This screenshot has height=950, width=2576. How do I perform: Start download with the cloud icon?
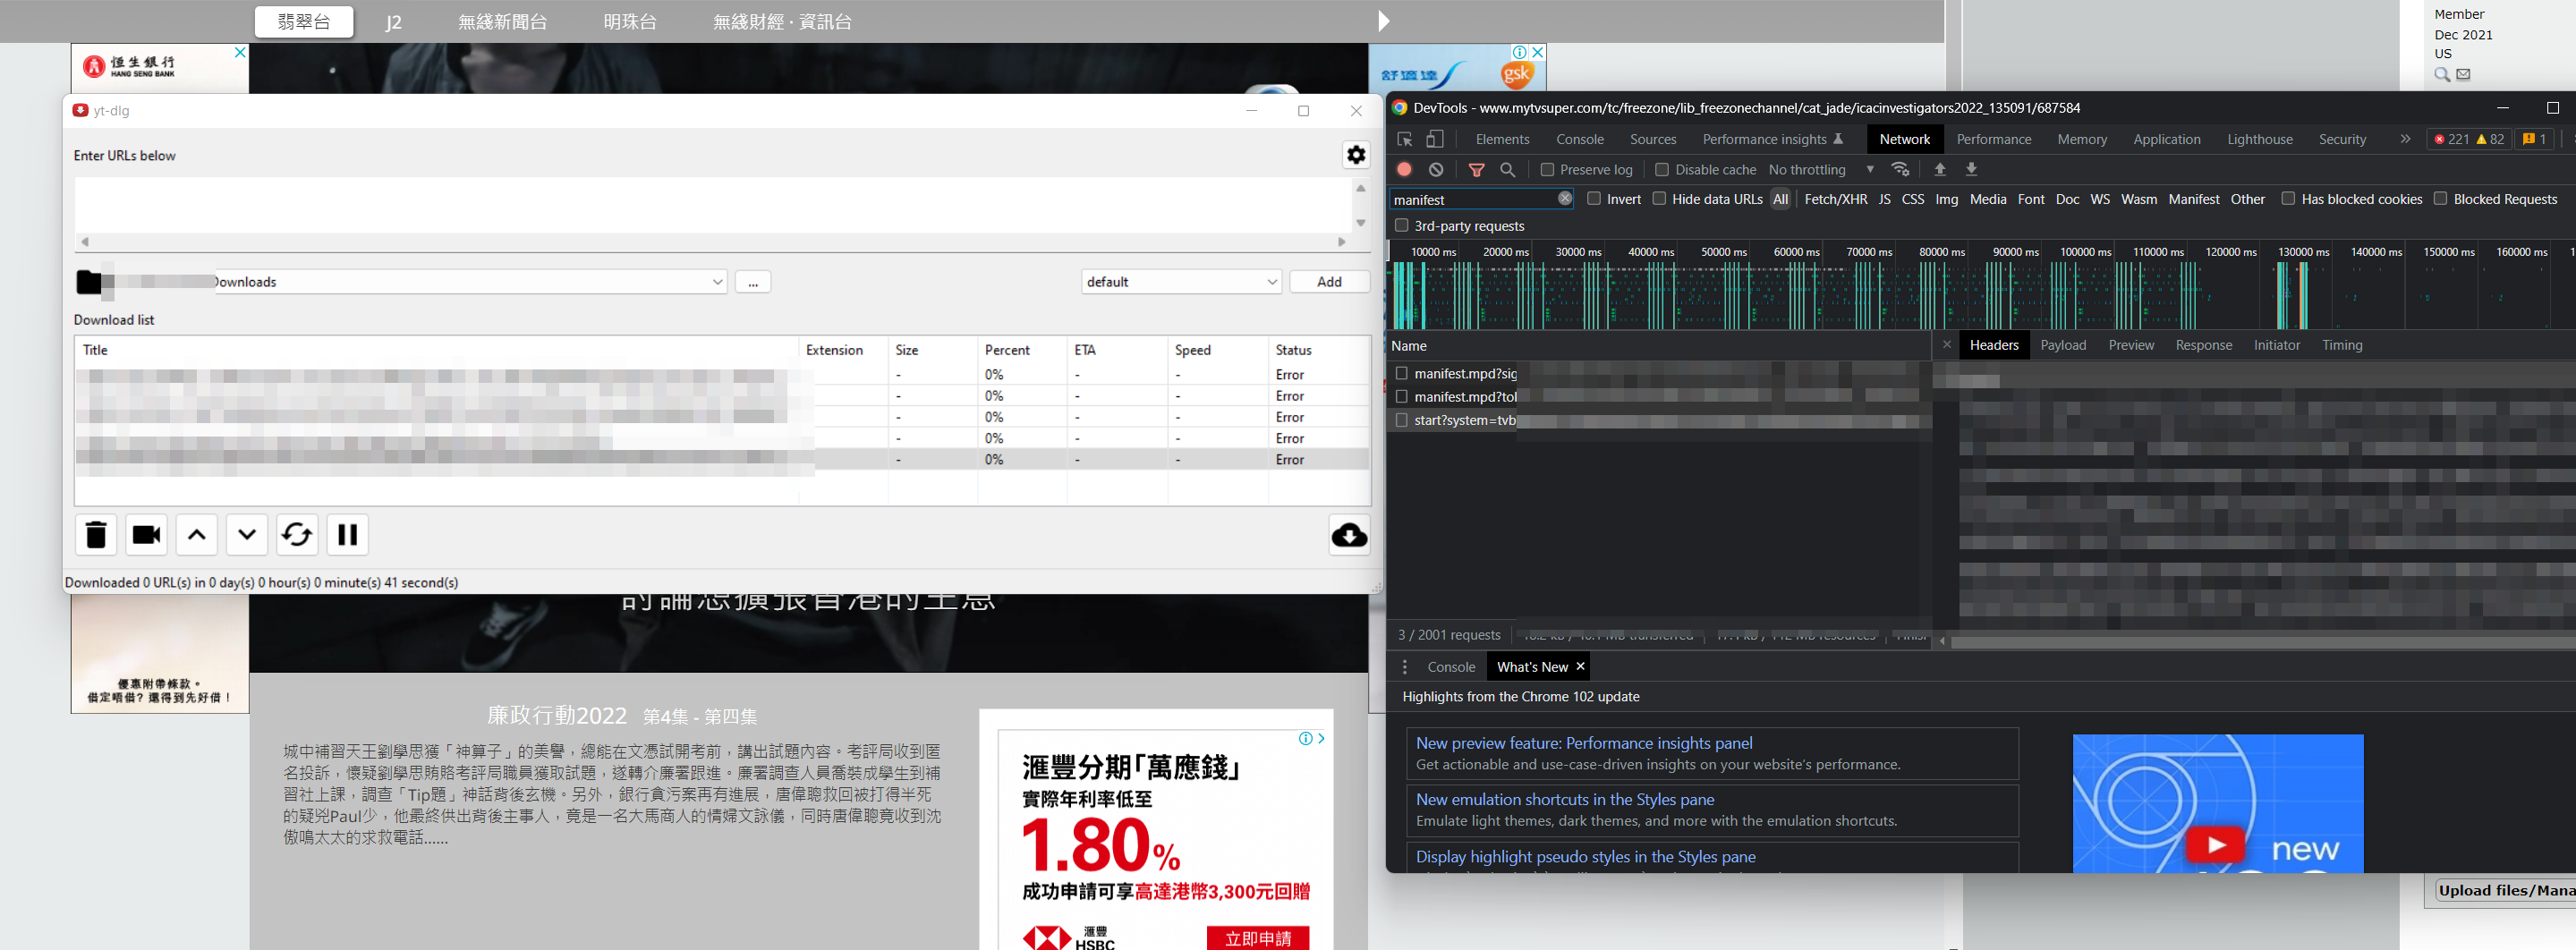1349,535
